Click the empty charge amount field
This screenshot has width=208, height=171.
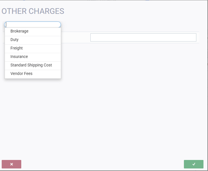point(143,37)
